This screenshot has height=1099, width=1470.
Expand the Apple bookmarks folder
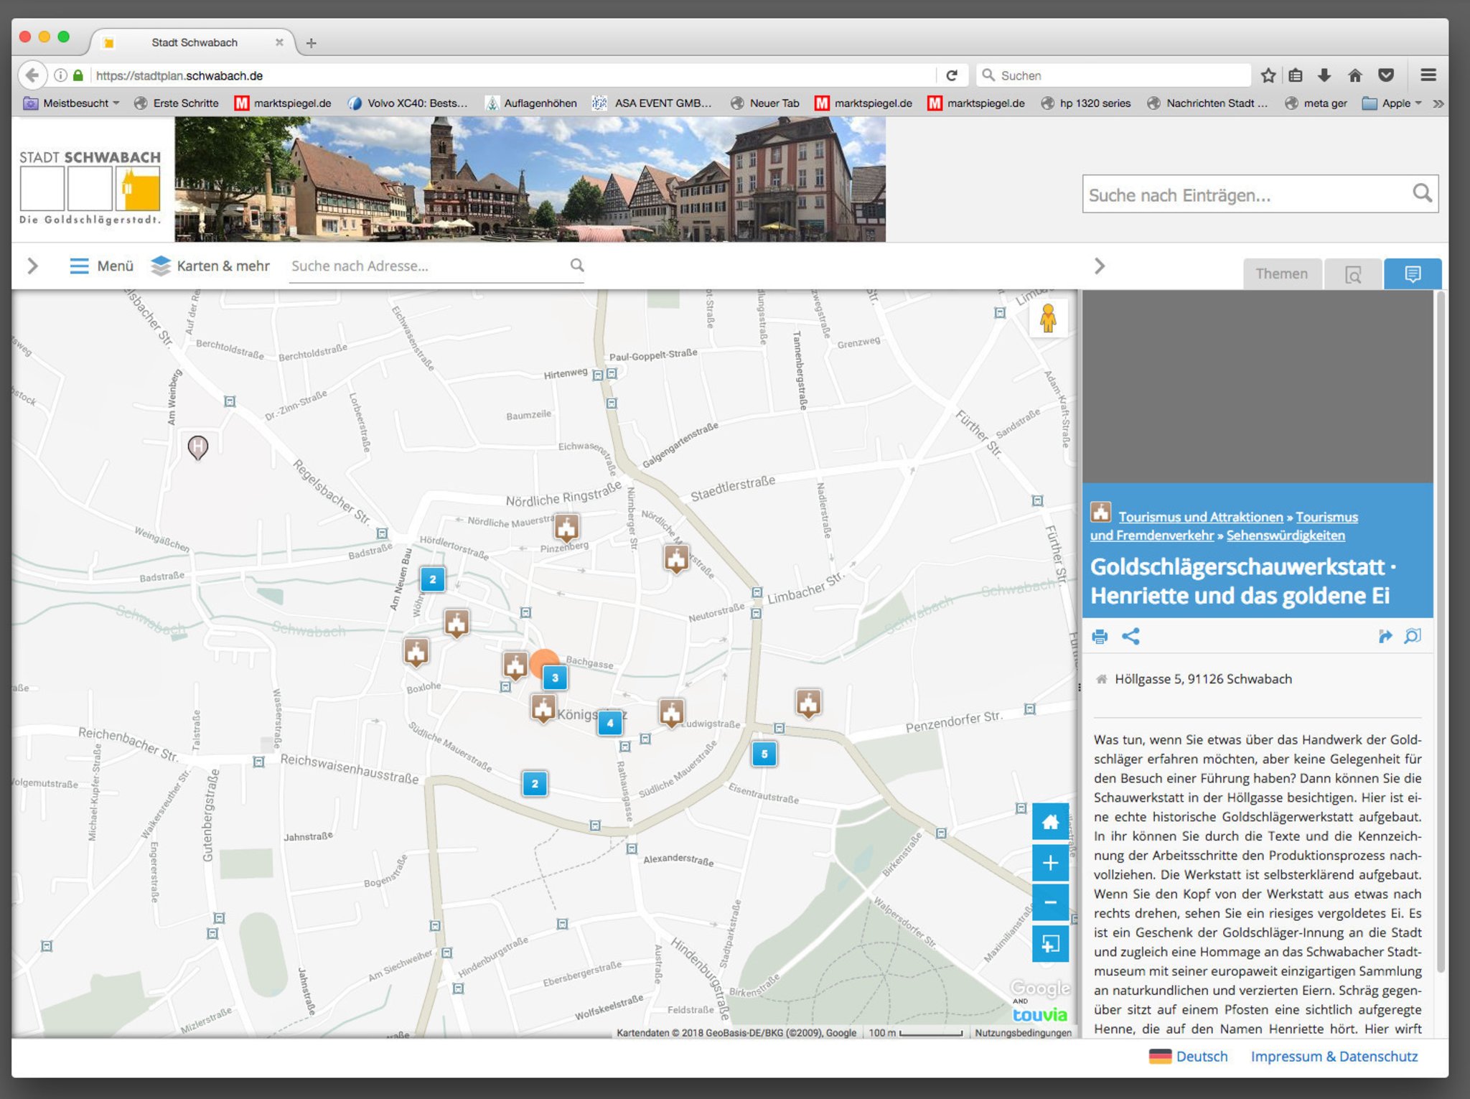click(x=1394, y=103)
